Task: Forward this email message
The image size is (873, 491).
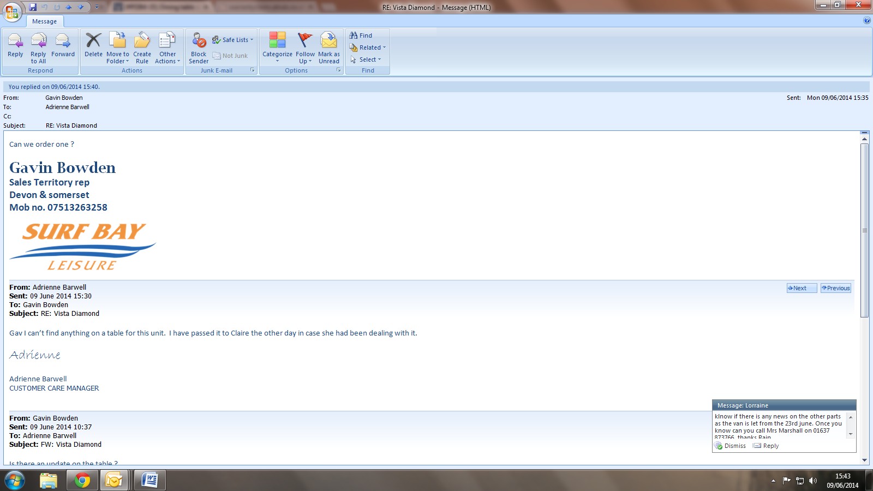Action: 63,46
